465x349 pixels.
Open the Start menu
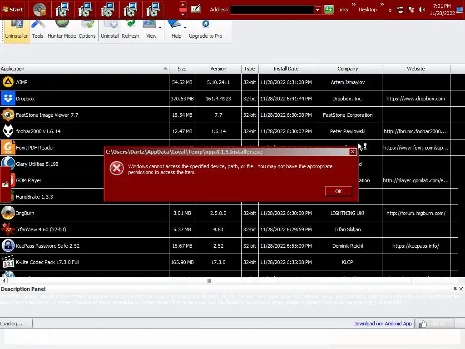13,9
